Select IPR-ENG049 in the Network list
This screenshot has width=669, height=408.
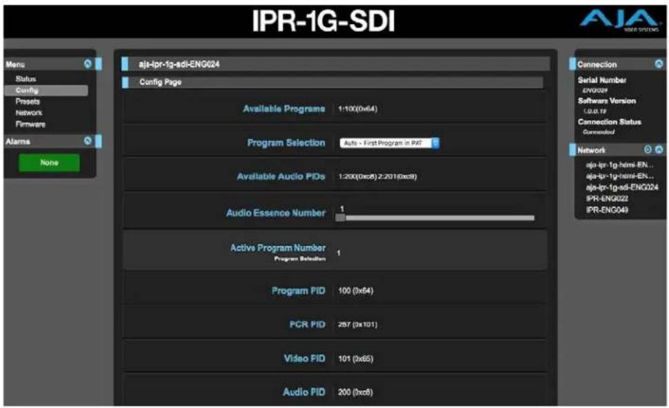click(x=607, y=210)
